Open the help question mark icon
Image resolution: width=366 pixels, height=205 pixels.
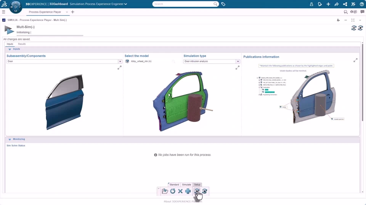tap(362, 4)
